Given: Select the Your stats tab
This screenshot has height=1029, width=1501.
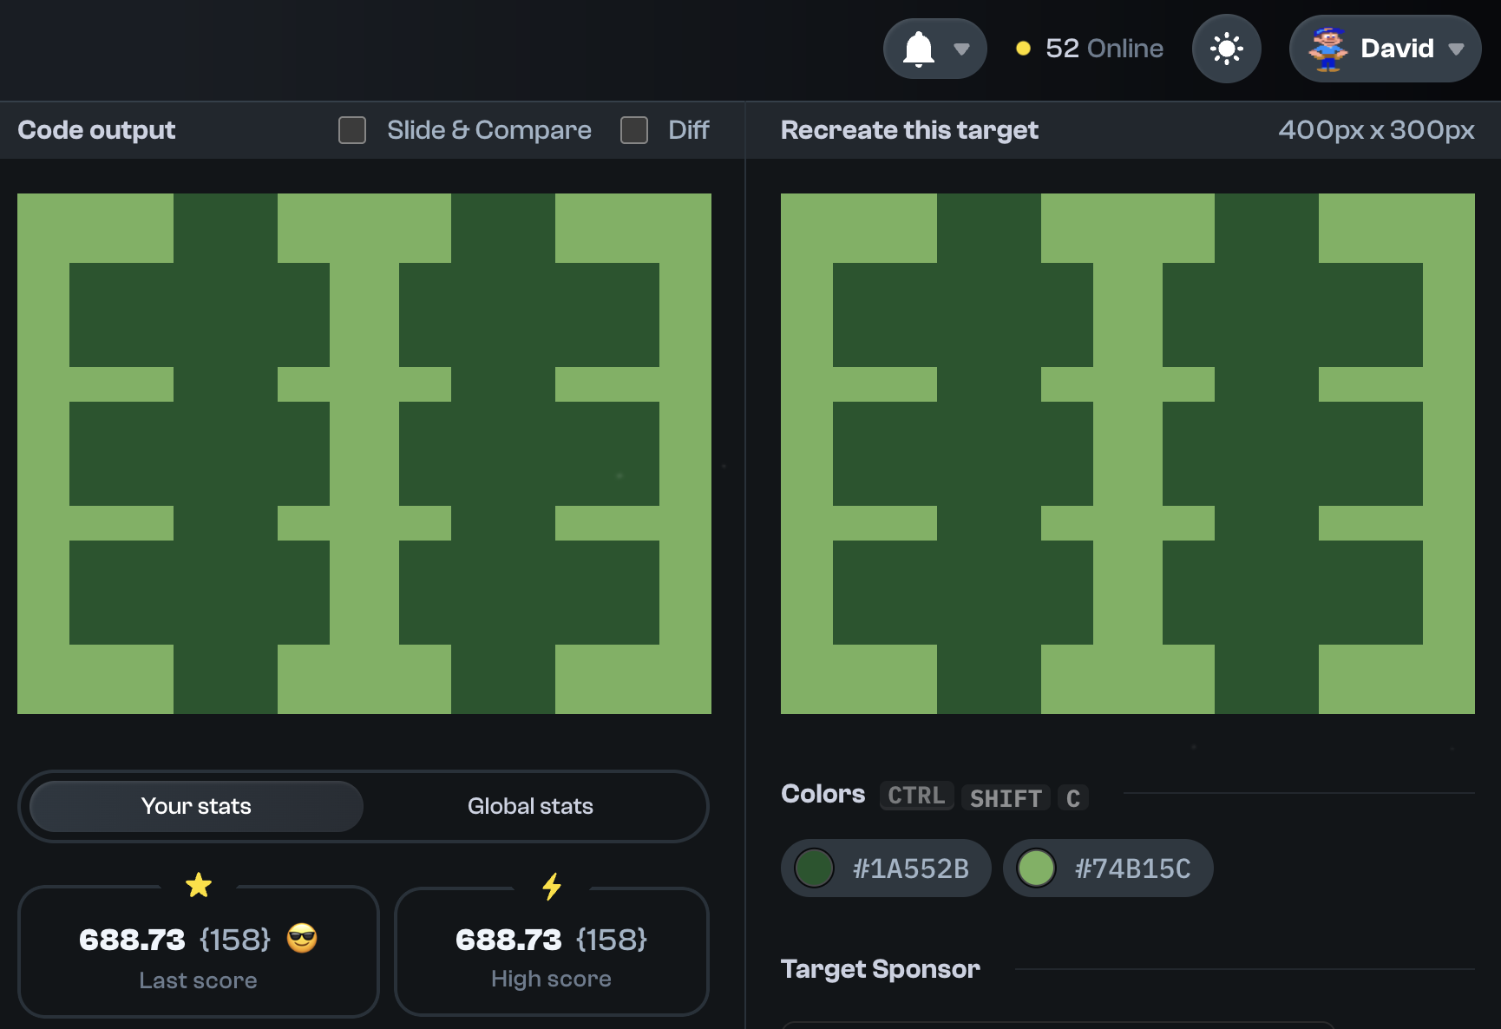Looking at the screenshot, I should click(x=196, y=806).
